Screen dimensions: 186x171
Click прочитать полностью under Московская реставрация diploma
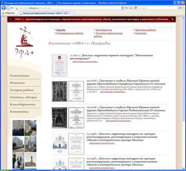coord(85,61)
